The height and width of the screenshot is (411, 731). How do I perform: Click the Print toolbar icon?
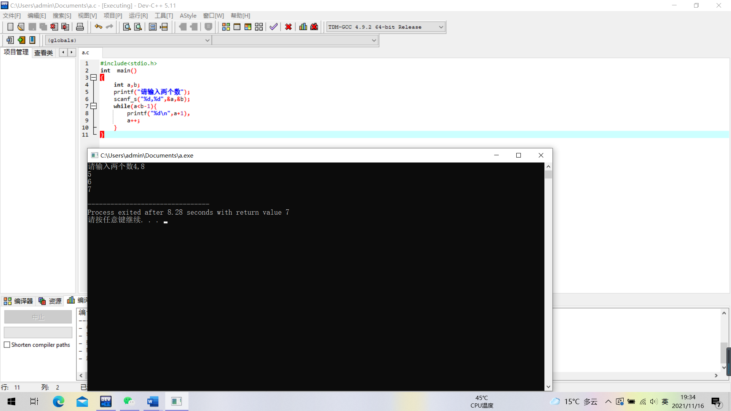coord(80,27)
